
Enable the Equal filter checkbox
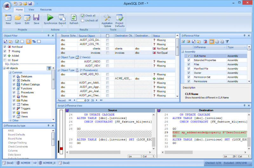(5, 60)
